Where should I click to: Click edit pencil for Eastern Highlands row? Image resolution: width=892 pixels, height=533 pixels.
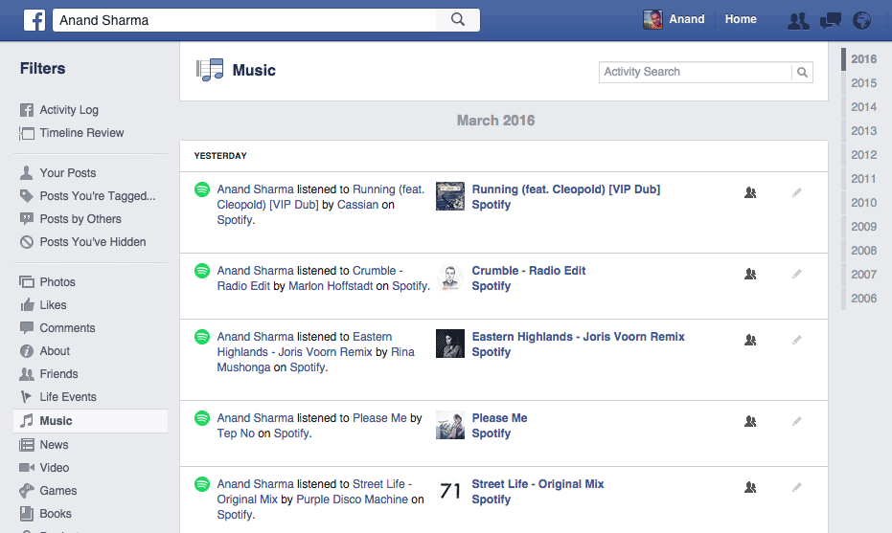797,340
